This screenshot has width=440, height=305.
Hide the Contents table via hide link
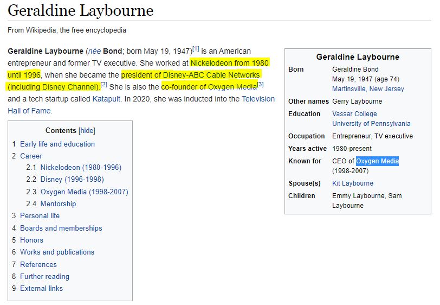click(x=87, y=131)
